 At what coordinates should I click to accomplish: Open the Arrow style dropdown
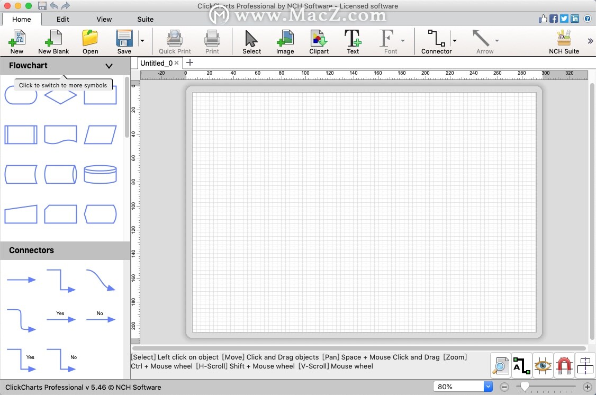click(x=496, y=40)
